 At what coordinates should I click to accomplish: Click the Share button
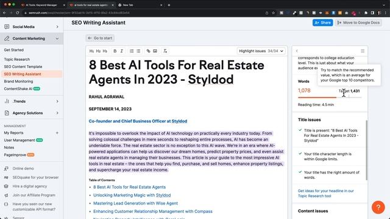click(x=322, y=23)
